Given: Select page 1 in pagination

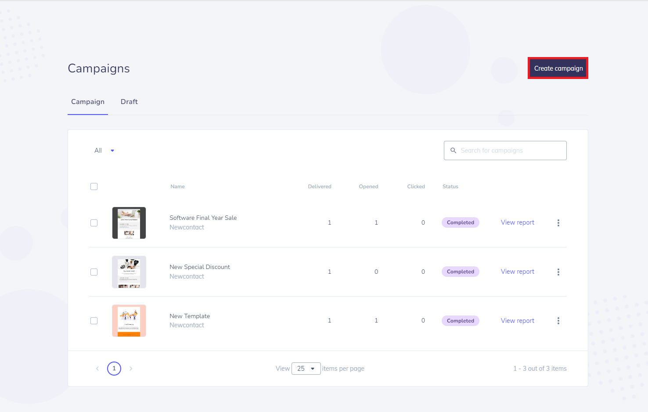Looking at the screenshot, I should coord(114,369).
